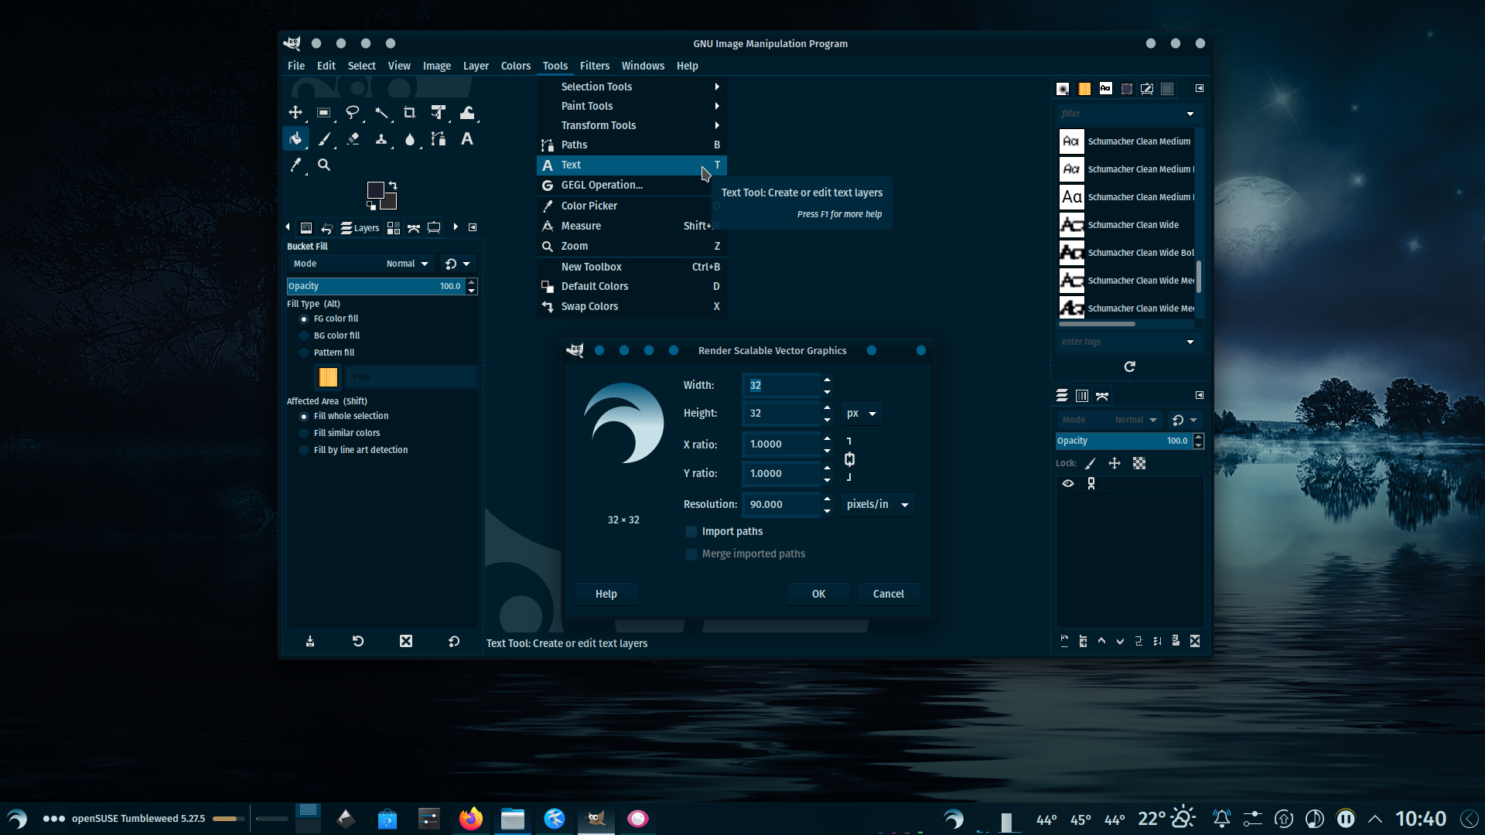Click Cancel in the SVG render dialog
Image resolution: width=1485 pixels, height=835 pixels.
(888, 594)
